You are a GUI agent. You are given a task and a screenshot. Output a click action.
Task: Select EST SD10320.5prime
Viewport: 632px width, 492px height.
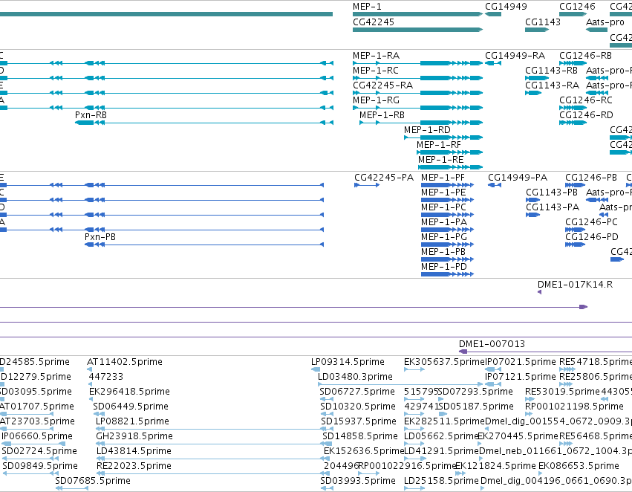coord(327,414)
